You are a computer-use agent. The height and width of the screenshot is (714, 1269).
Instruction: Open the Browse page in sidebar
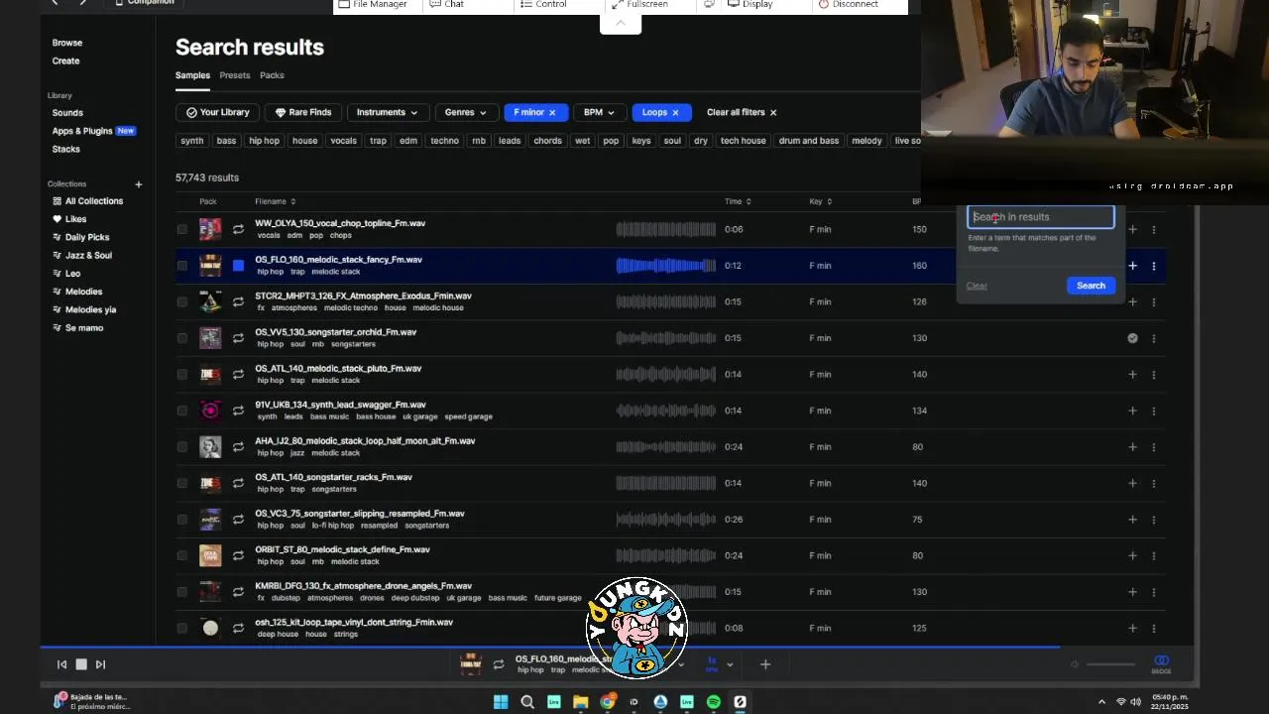tap(67, 43)
